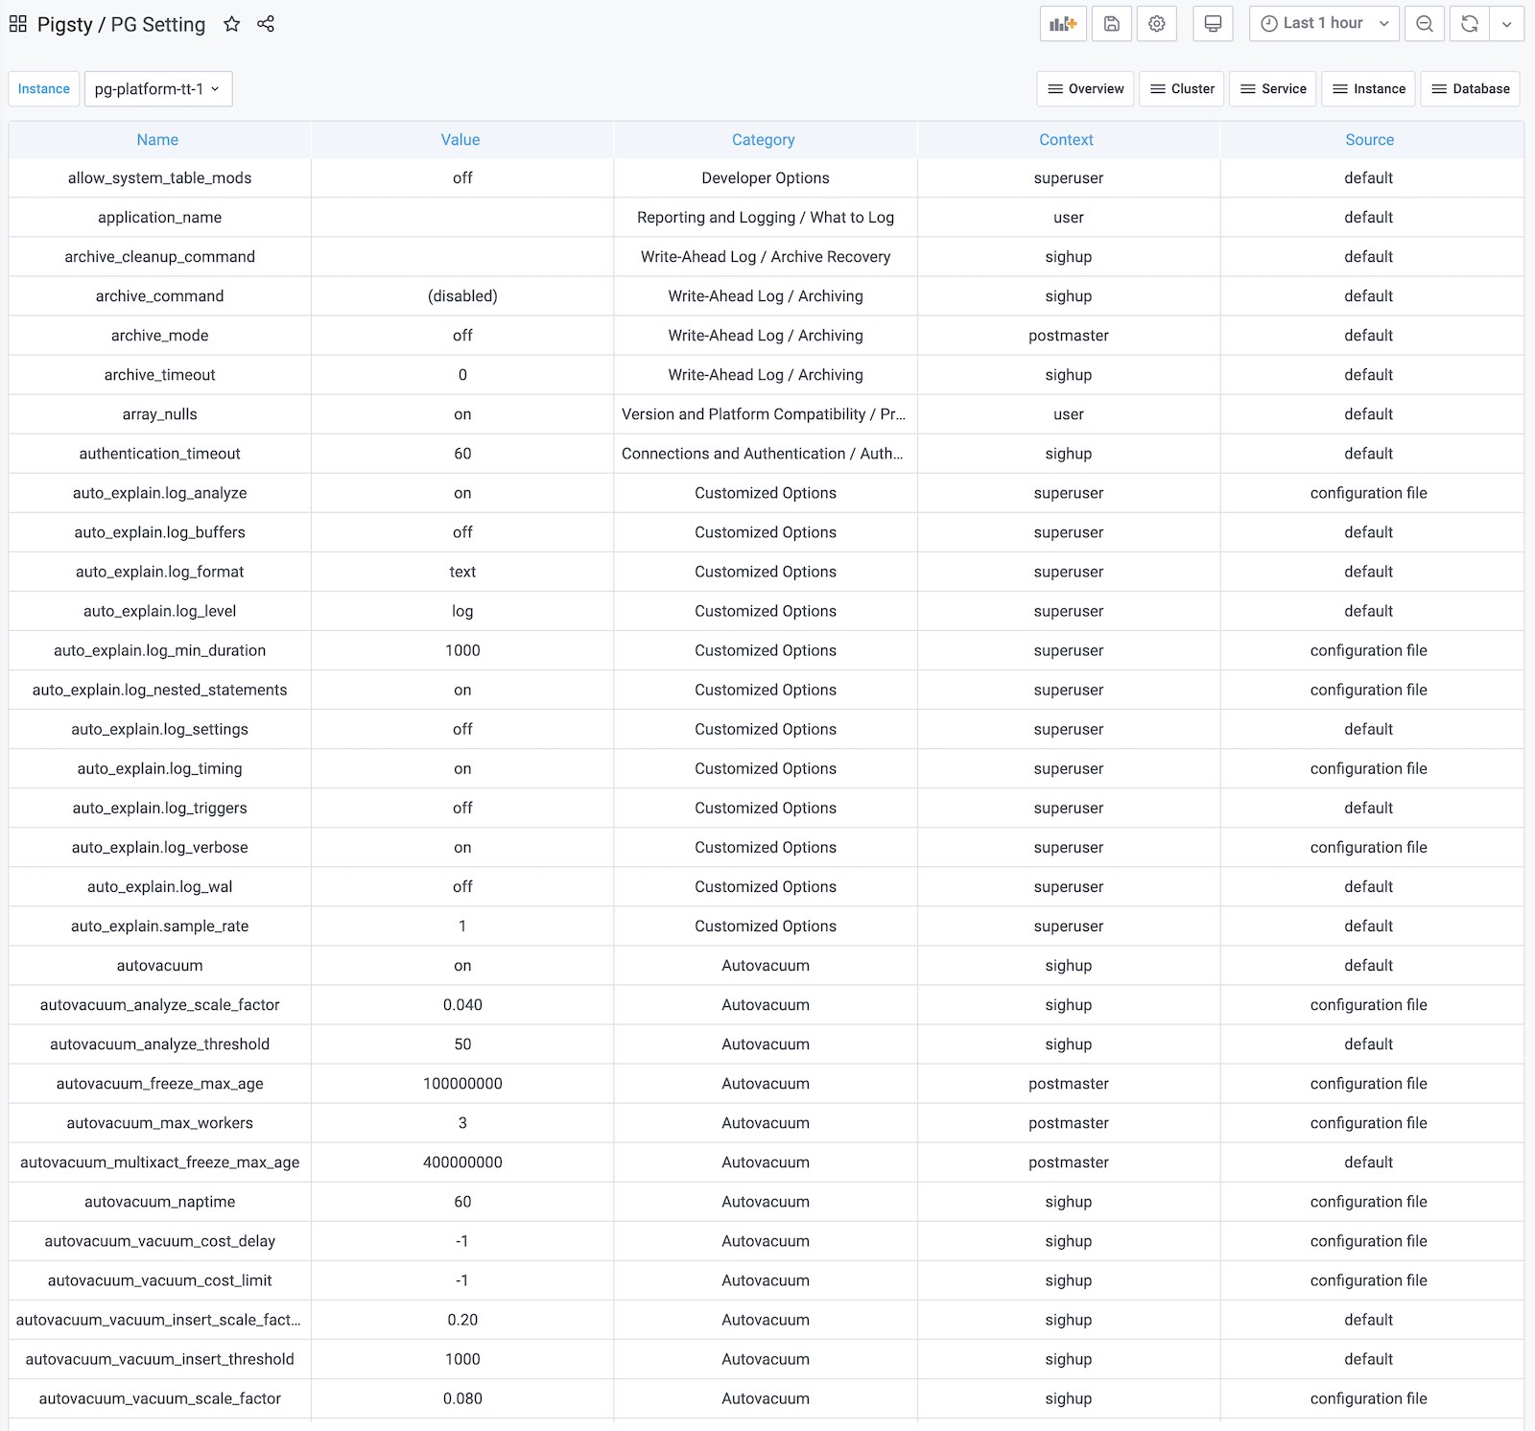Click Write-Ahead Log / Archive Recovery cell
The height and width of the screenshot is (1431, 1535).
[x=766, y=257]
